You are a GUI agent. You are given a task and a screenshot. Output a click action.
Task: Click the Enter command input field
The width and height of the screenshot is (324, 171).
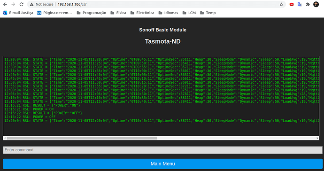pyautogui.click(x=162, y=150)
